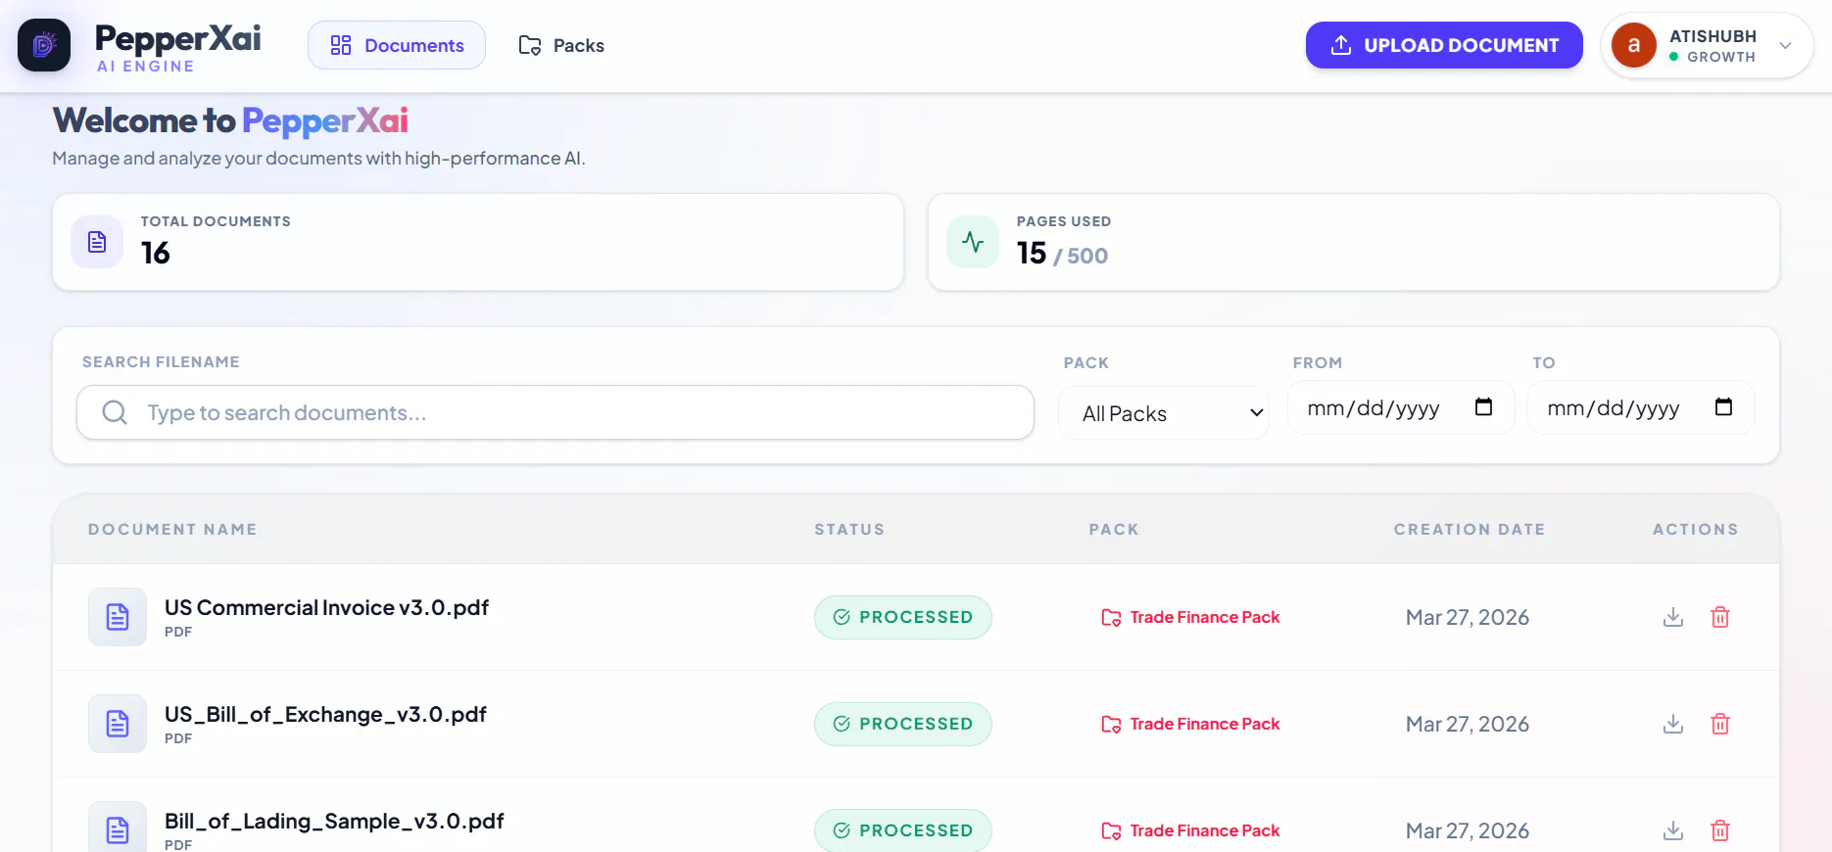Click the Pack column header in table
This screenshot has height=852, width=1832.
tap(1114, 529)
